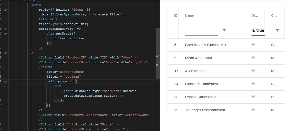Click the Alice Mutton name cell

click(195, 71)
